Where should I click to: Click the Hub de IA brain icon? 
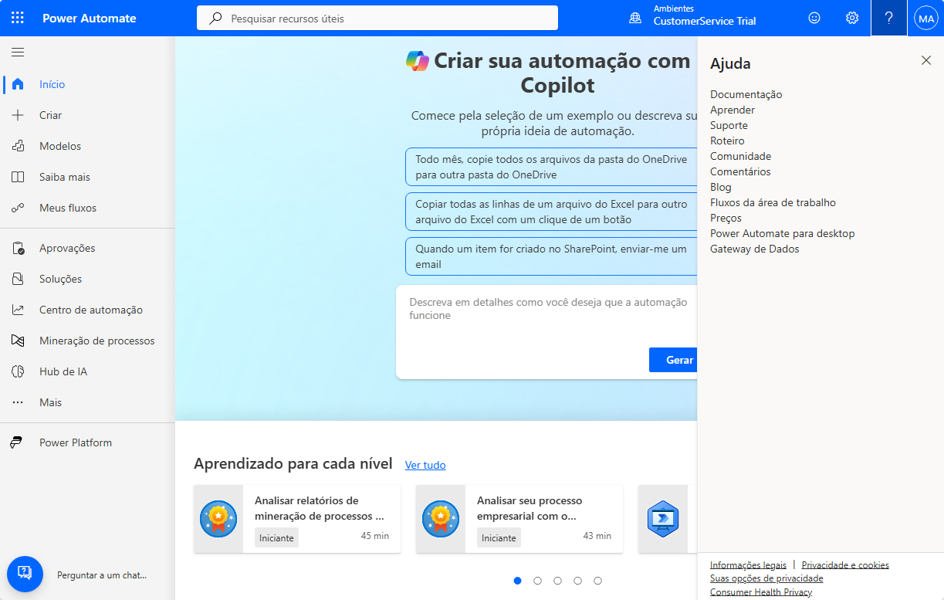(x=18, y=371)
